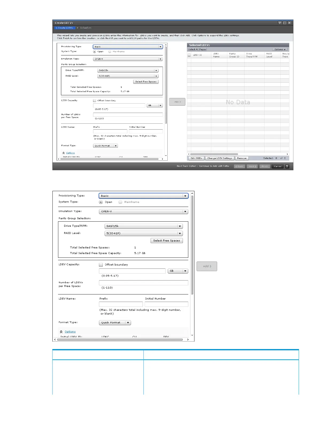
Task: Click Prefix input field in enlarged panel
Action: pyautogui.click(x=121, y=304)
